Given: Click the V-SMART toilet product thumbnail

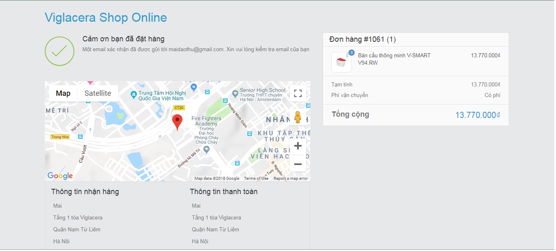Looking at the screenshot, I should (341, 62).
